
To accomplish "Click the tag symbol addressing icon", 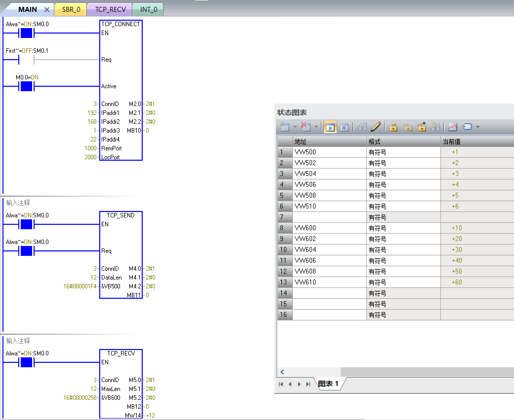I will [x=467, y=127].
